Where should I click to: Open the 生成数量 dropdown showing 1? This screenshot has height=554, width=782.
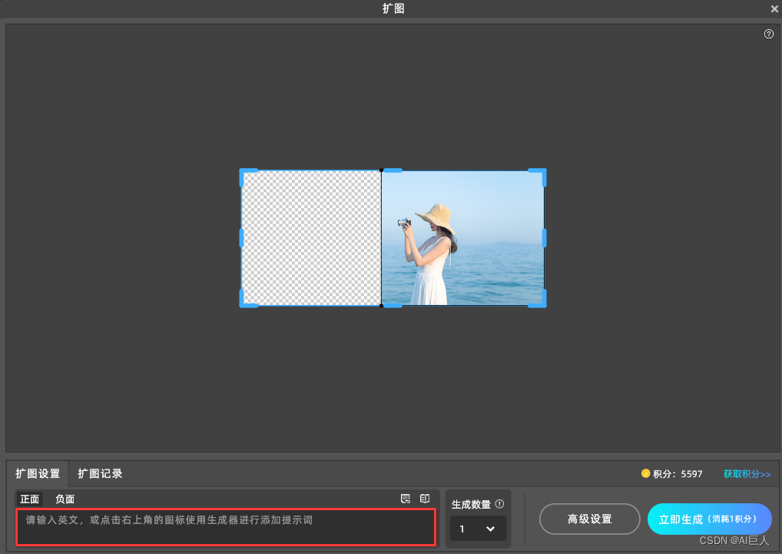(478, 529)
